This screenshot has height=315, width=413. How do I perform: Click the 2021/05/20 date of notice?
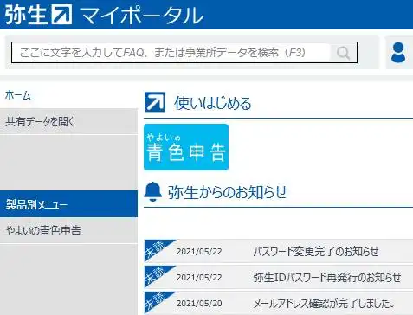(199, 304)
